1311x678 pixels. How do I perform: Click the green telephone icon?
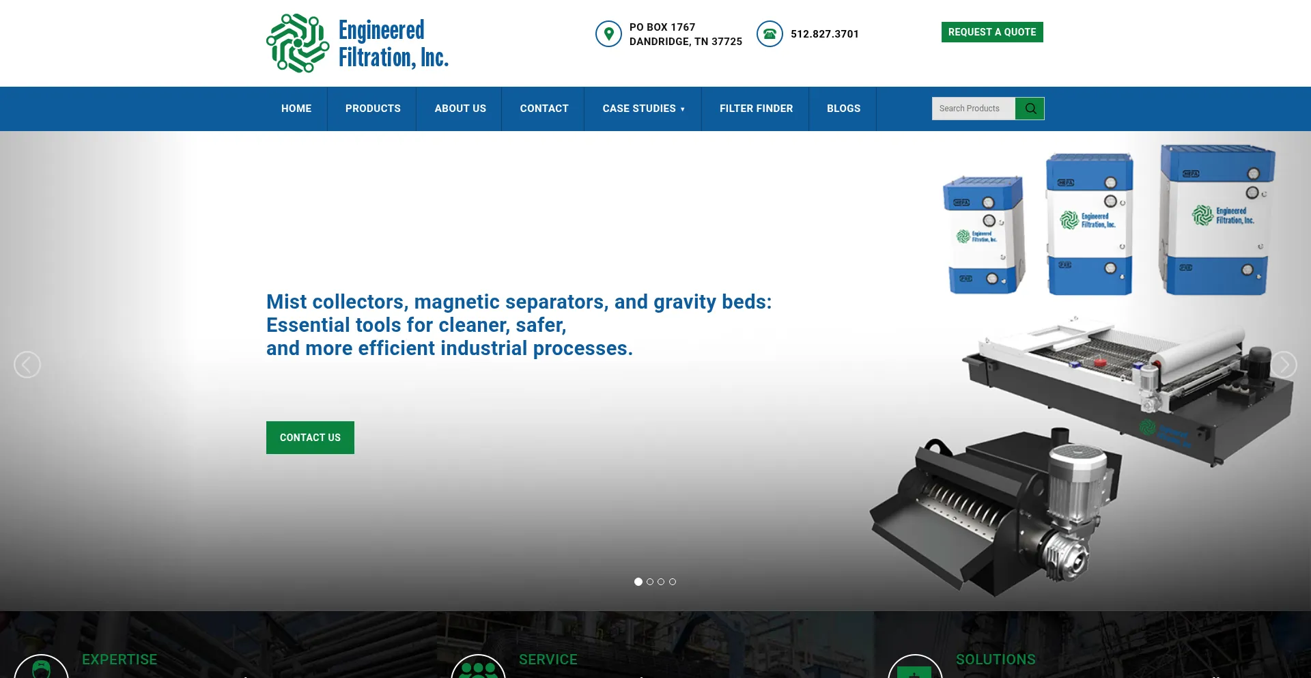pos(770,33)
